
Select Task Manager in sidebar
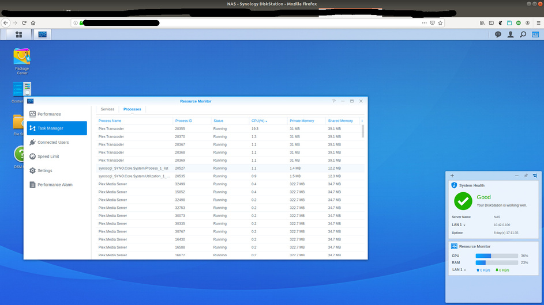[57, 128]
